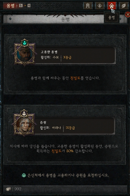Switch to the leaf season tab icon
This screenshot has height=196, width=130.
pyautogui.click(x=123, y=6)
